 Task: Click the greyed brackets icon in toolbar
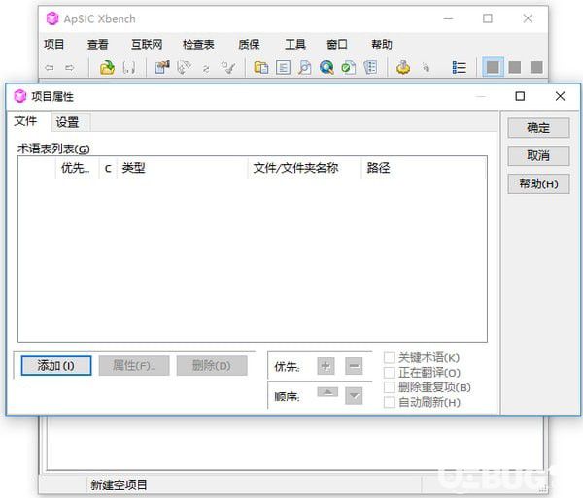(128, 68)
